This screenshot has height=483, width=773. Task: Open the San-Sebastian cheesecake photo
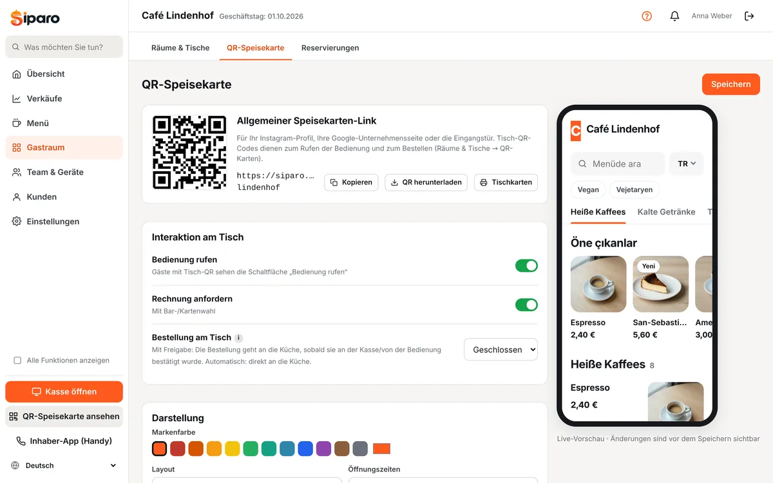click(661, 284)
